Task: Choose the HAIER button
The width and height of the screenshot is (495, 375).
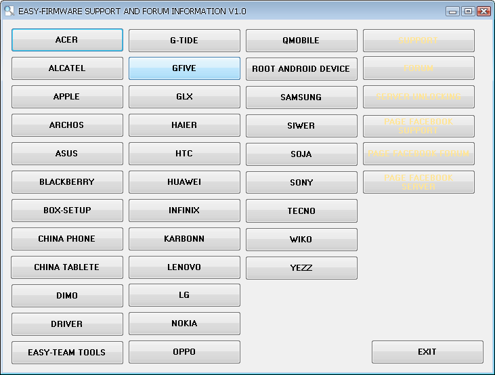Action: [x=184, y=125]
